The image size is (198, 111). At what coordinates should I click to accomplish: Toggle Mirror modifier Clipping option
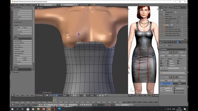[168, 63]
